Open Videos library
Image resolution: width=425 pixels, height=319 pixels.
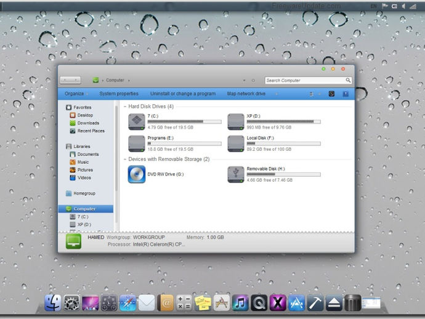click(x=80, y=178)
